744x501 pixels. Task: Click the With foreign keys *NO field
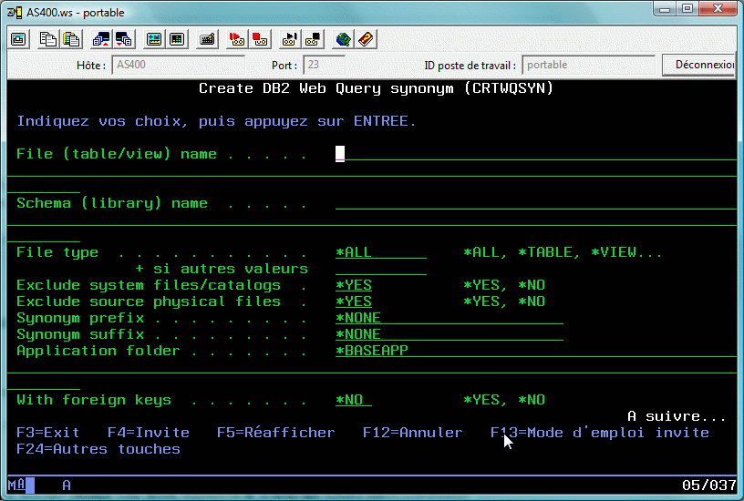pyautogui.click(x=354, y=400)
